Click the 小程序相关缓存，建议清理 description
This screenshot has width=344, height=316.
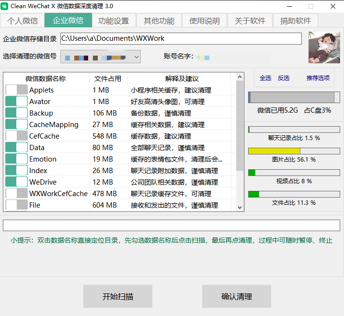pos(171,90)
